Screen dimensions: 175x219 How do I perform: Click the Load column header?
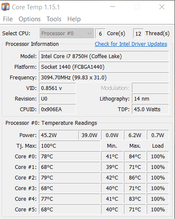[158, 146]
